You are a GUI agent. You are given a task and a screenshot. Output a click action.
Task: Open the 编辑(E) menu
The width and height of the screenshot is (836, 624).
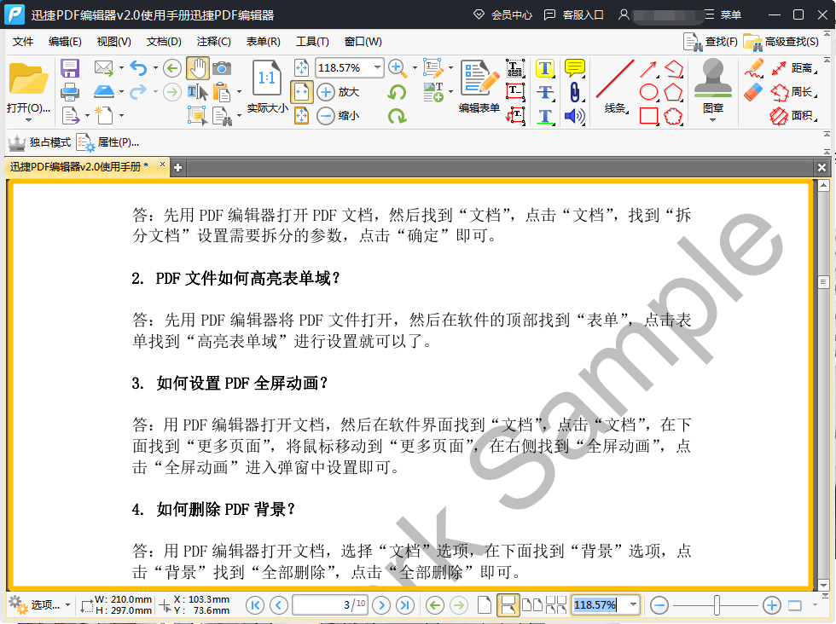click(65, 42)
